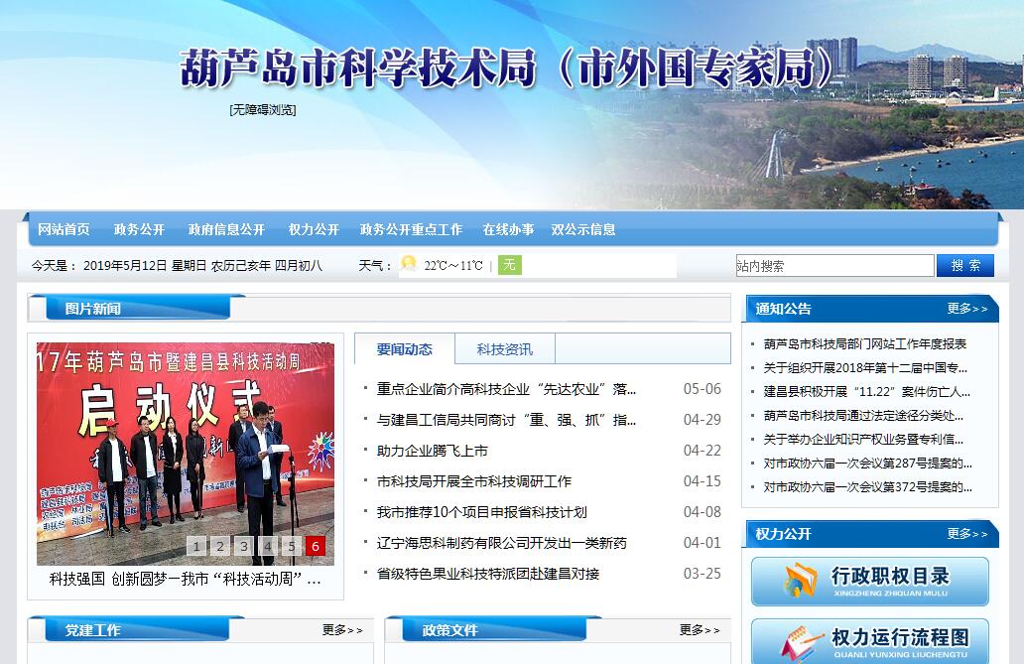
Task: Open 双公示信息 menu item
Action: pyautogui.click(x=583, y=229)
